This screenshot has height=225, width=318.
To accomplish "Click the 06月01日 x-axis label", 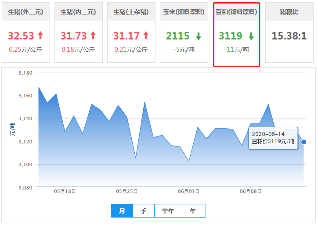I will [x=189, y=192].
